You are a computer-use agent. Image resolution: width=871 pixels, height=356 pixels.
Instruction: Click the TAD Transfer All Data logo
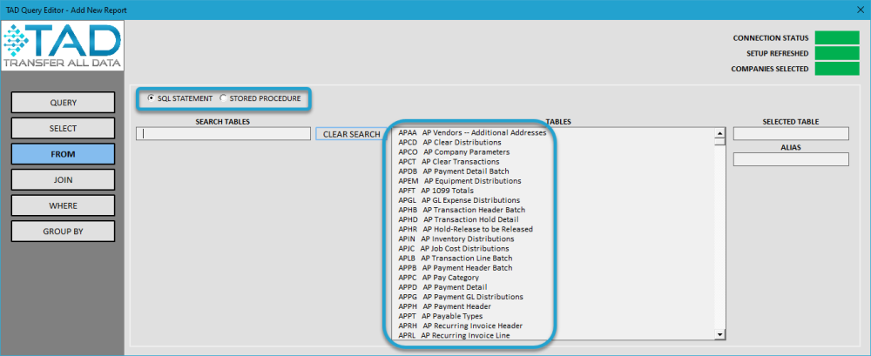click(x=62, y=46)
